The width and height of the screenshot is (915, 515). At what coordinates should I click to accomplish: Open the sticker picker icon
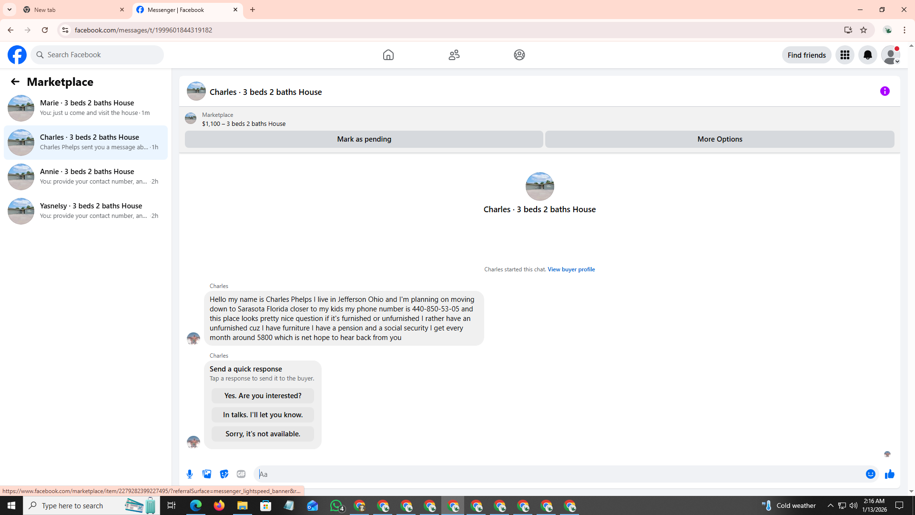coord(224,474)
